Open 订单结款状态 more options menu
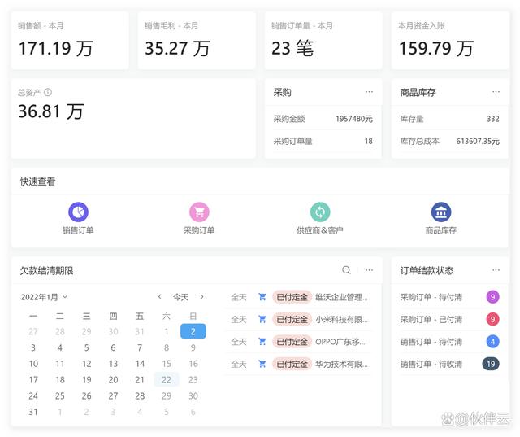 coord(496,270)
